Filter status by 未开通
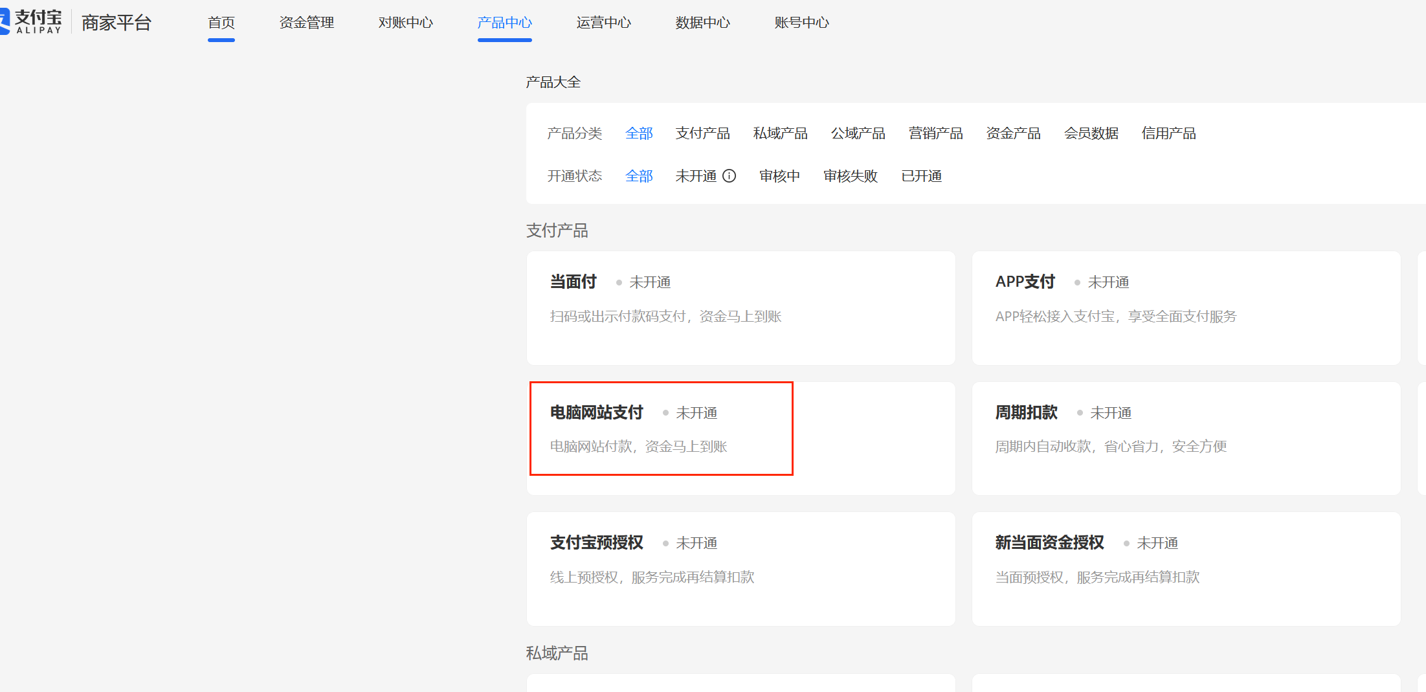 696,176
